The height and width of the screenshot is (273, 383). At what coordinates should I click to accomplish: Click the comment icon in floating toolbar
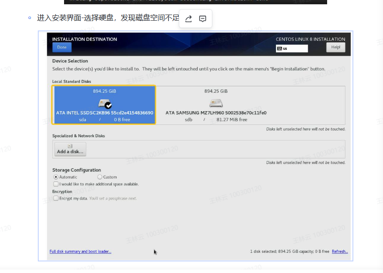click(202, 19)
